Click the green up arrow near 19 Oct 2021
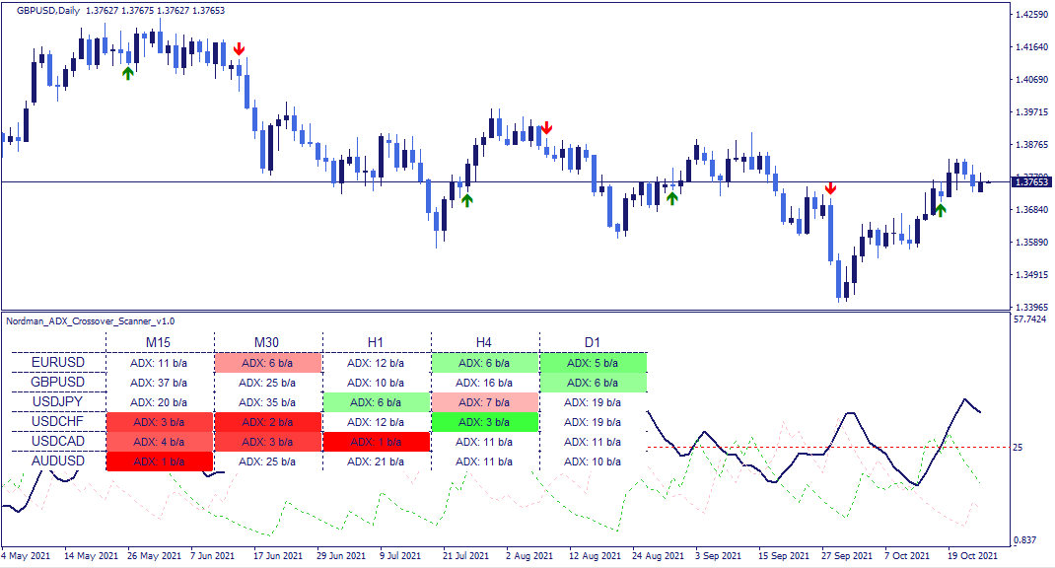The width and height of the screenshot is (1055, 568). tap(940, 210)
